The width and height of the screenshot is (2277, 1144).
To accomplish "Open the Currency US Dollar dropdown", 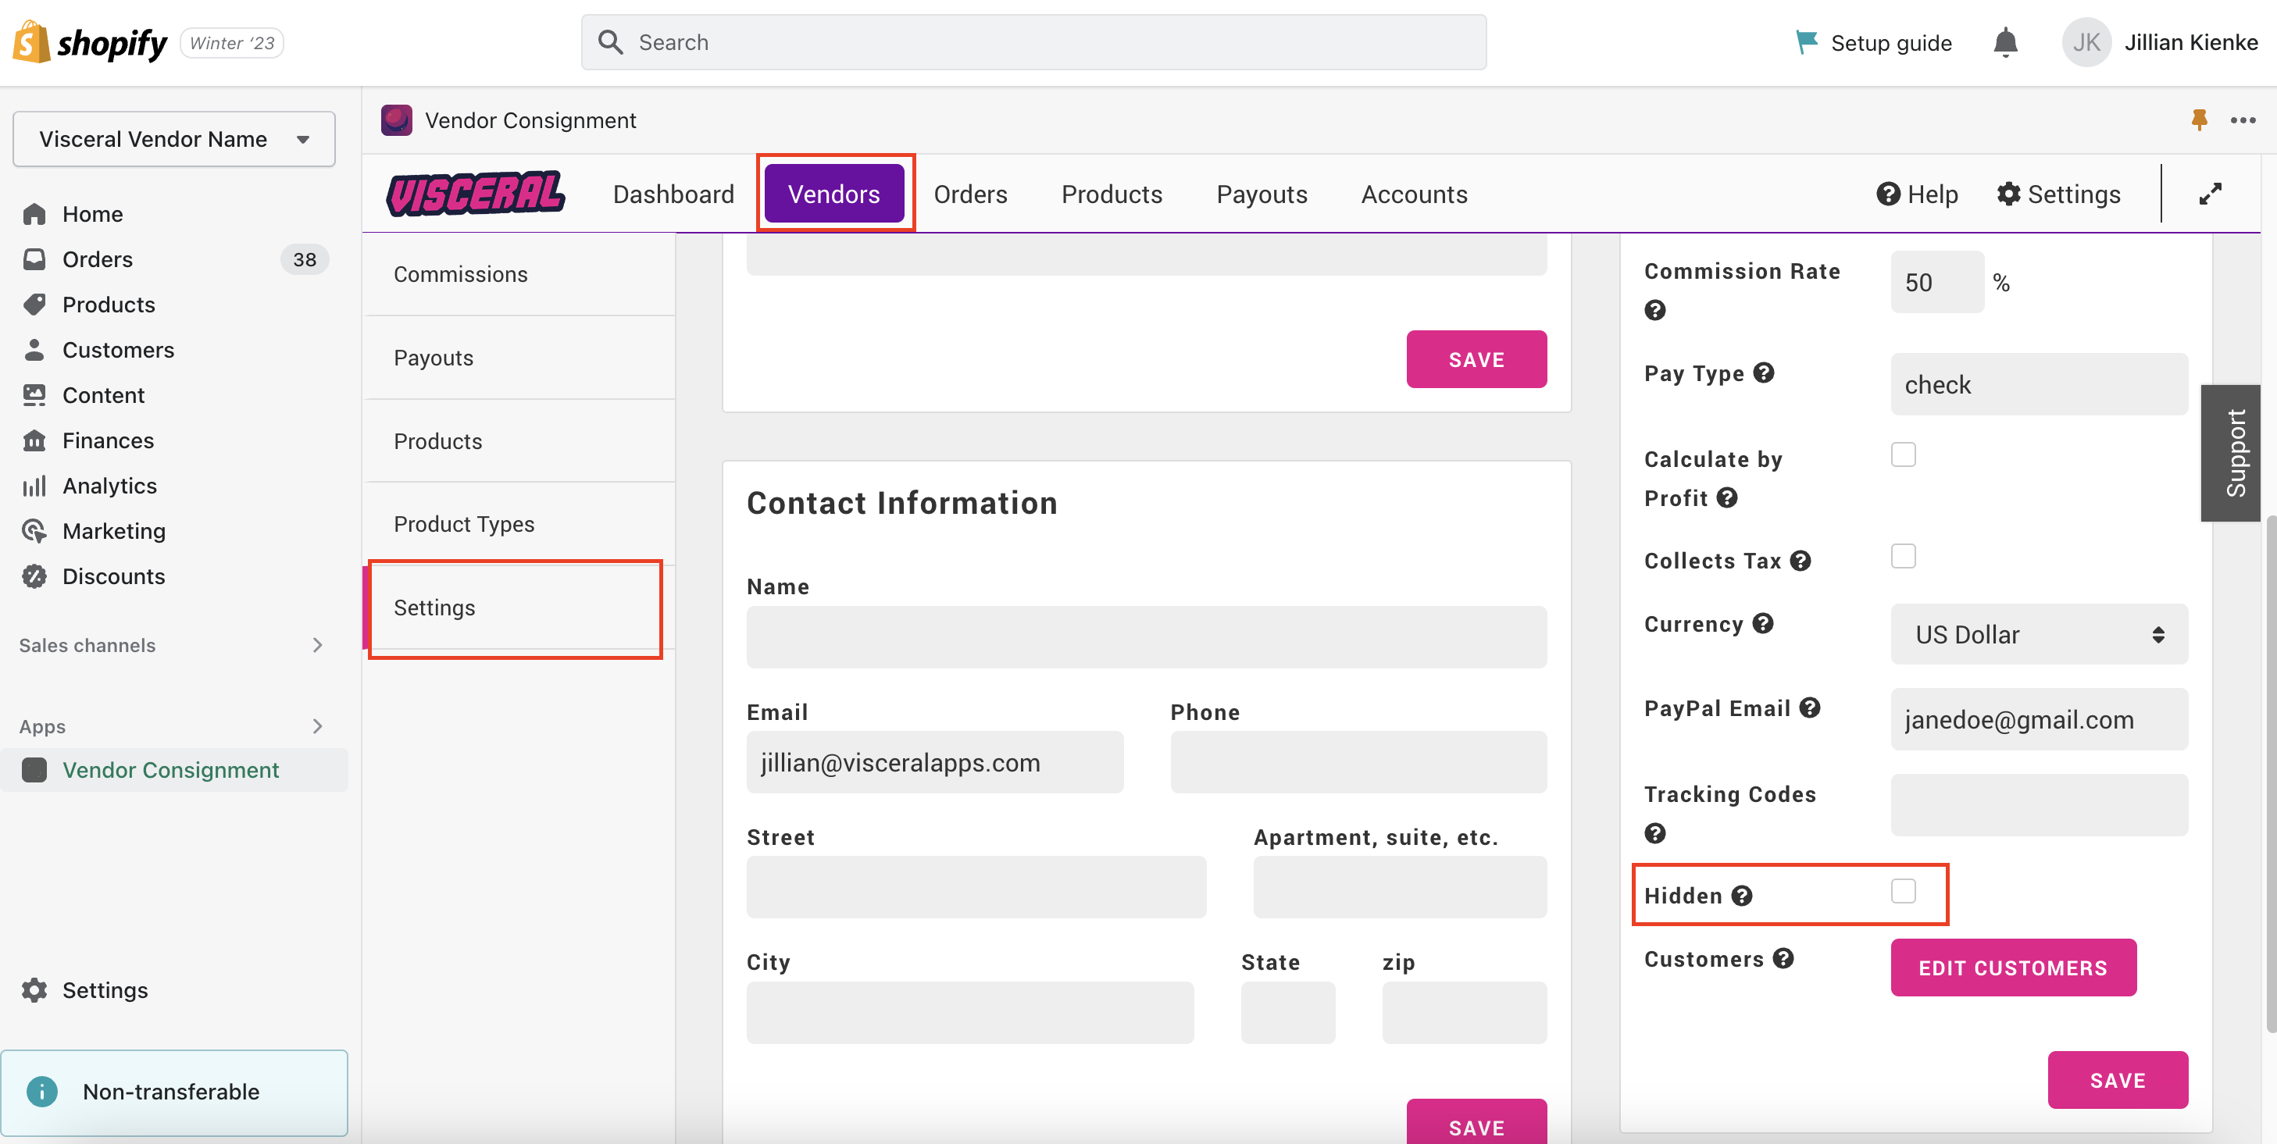I will pos(2038,634).
